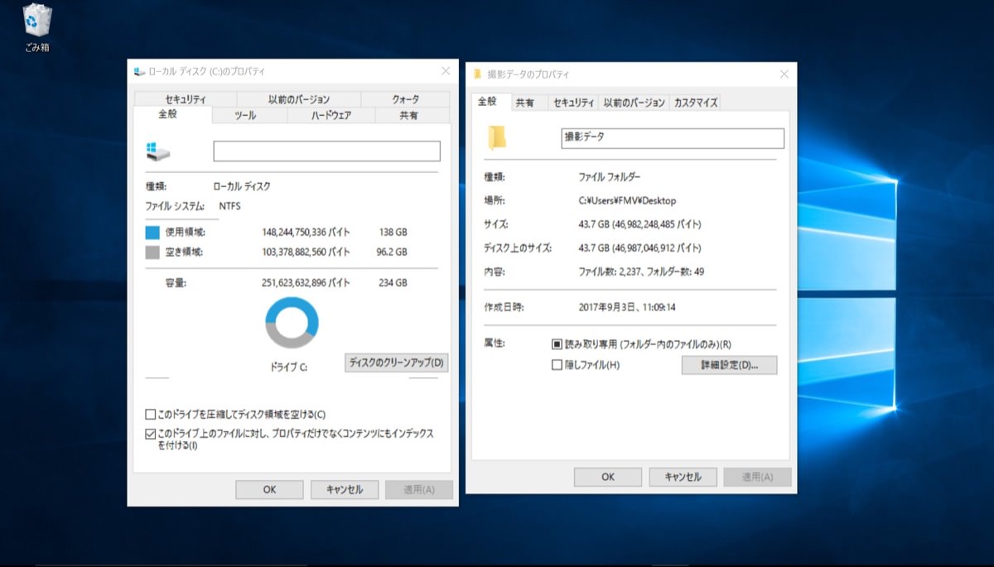Click the empty drive label text field
The height and width of the screenshot is (567, 994).
326,151
